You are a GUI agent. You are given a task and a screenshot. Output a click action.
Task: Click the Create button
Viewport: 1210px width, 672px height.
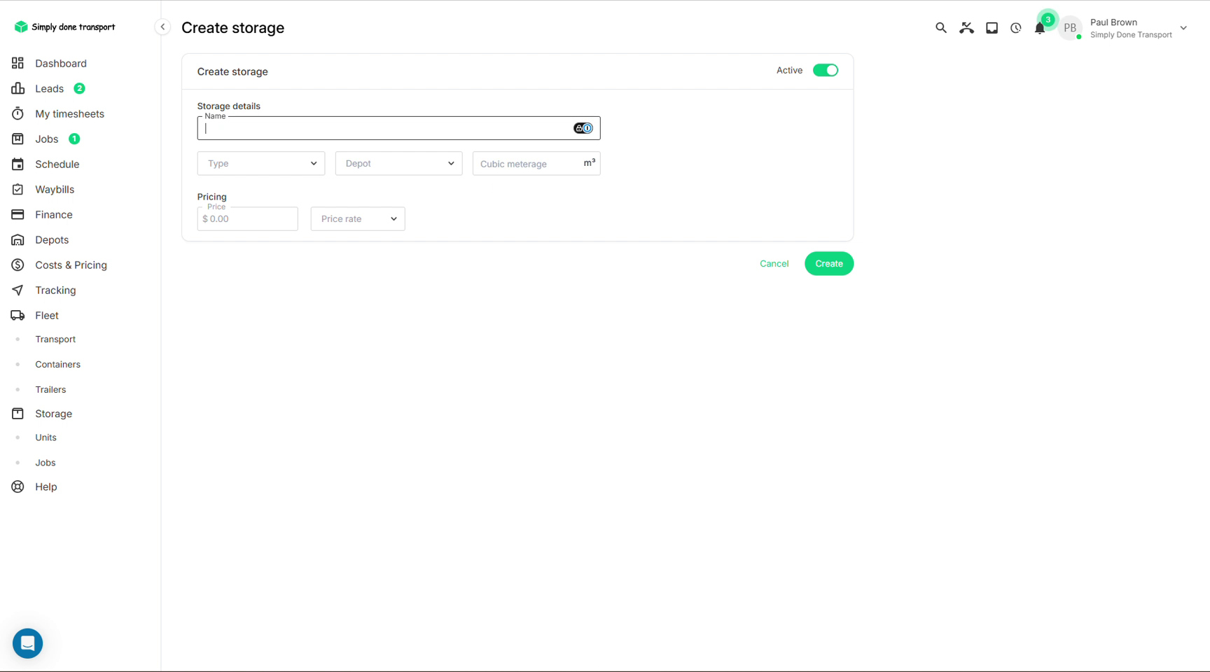point(829,263)
